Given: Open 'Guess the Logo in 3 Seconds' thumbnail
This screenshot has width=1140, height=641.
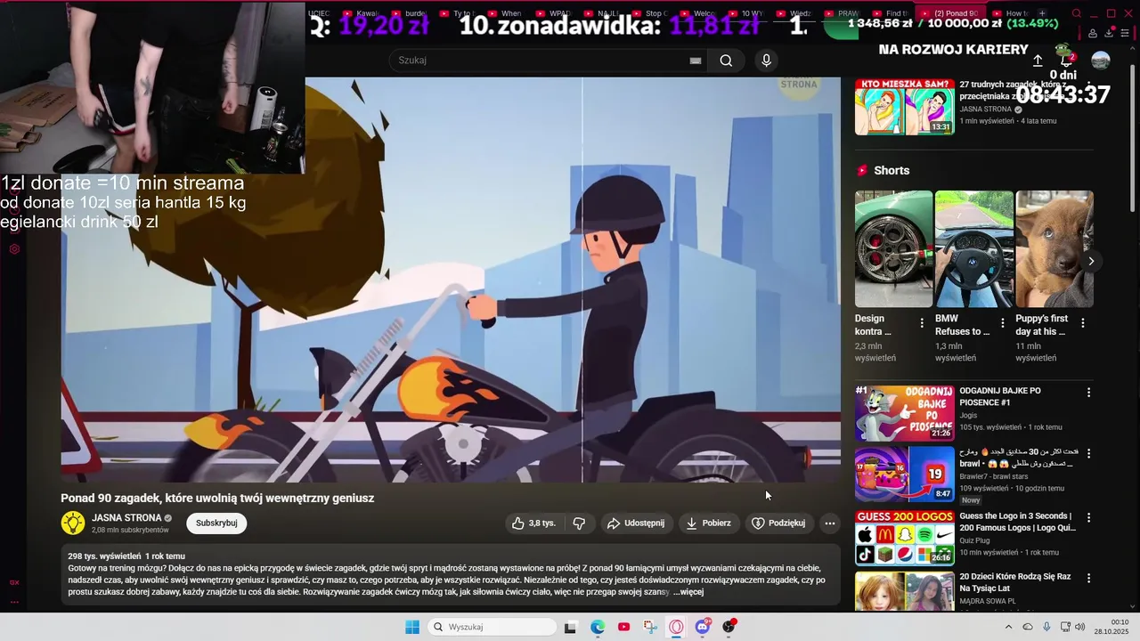Looking at the screenshot, I should tap(904, 538).
